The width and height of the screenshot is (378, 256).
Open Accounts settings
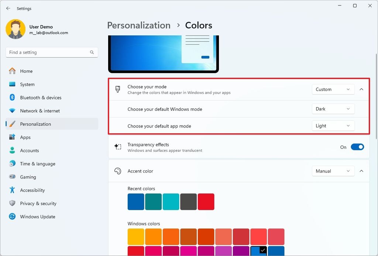[x=29, y=150]
